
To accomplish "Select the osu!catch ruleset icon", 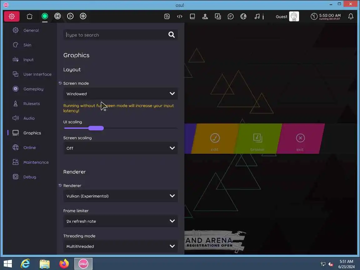I will [70, 16].
